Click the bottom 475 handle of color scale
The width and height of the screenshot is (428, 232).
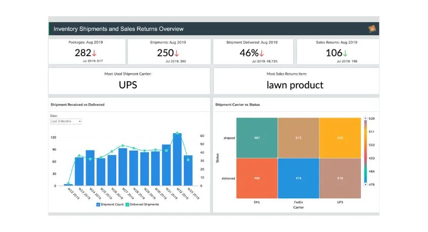click(x=365, y=185)
